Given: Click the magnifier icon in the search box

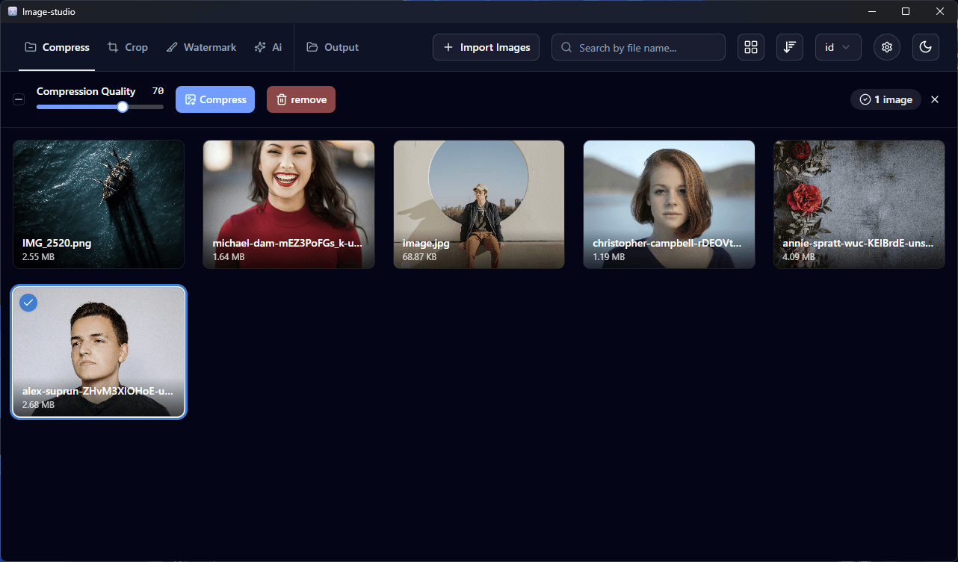Looking at the screenshot, I should 567,48.
